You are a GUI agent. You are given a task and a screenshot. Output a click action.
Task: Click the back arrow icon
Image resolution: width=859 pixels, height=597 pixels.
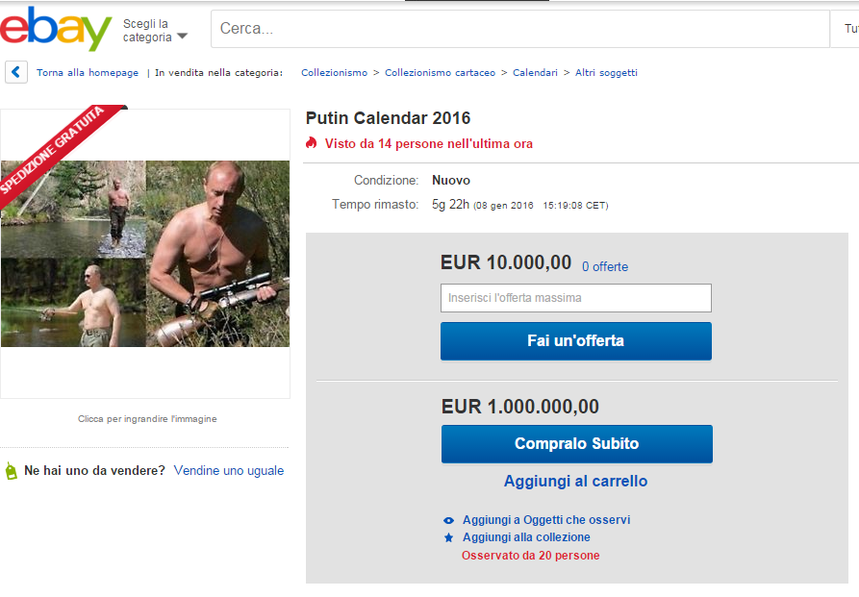[16, 72]
